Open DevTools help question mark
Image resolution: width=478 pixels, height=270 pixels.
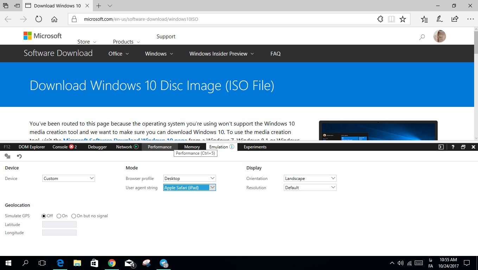[453, 147]
